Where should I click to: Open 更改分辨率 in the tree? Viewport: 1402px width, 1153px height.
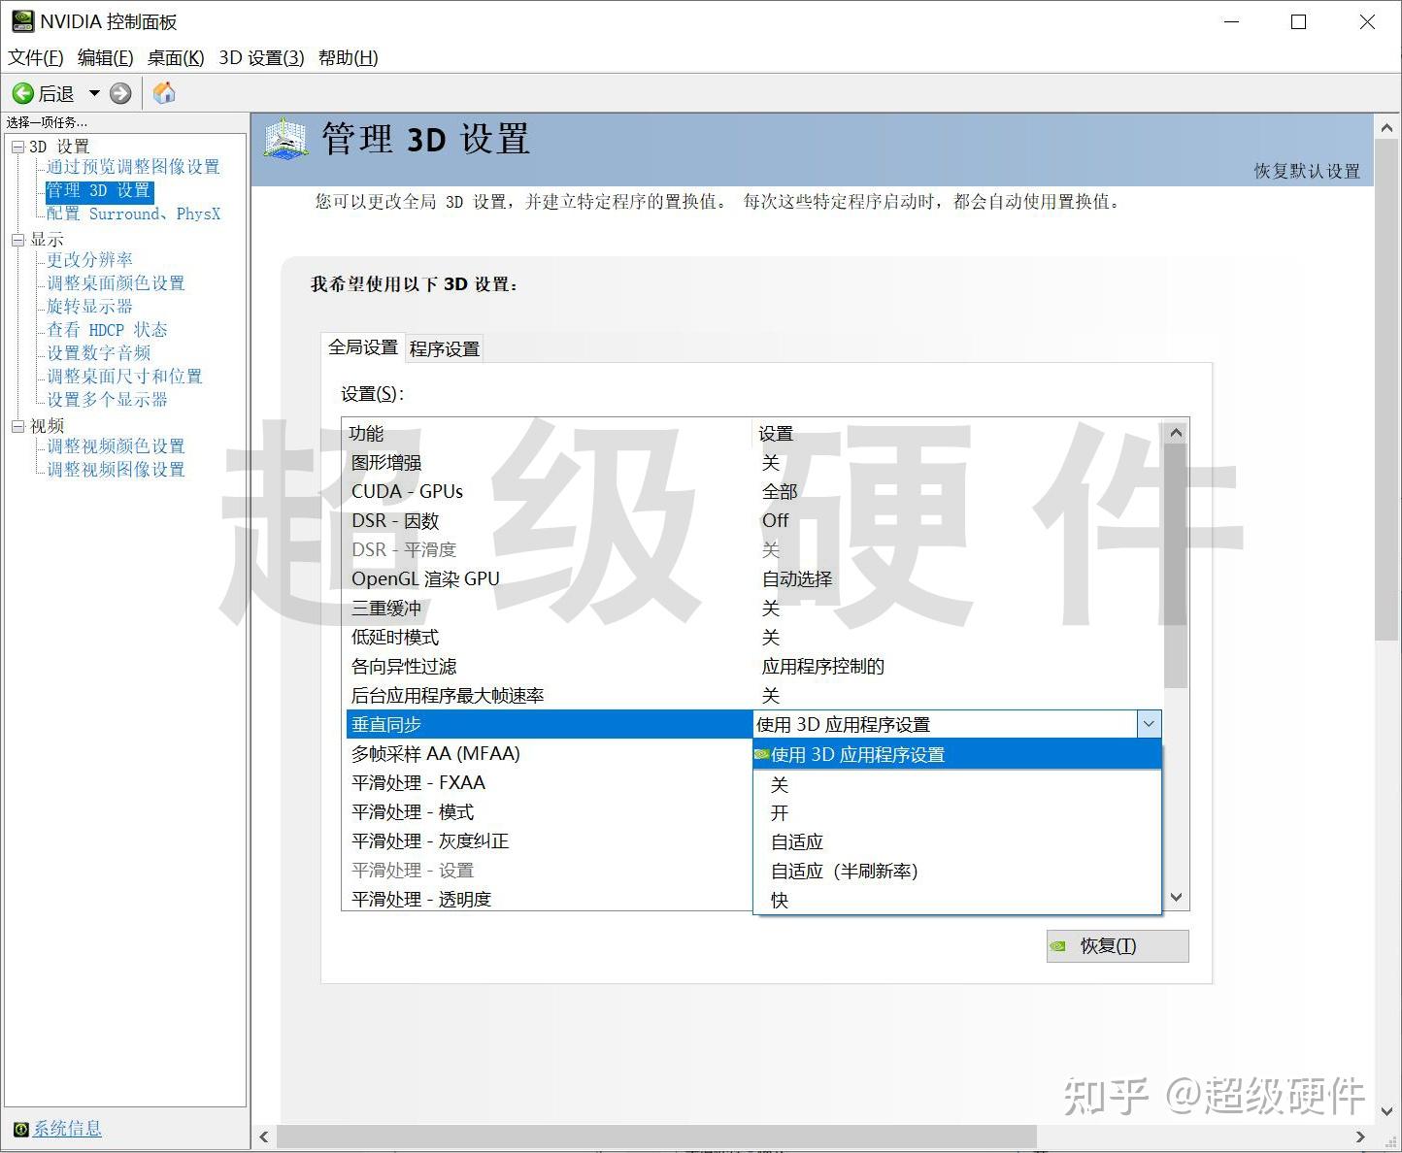click(89, 260)
